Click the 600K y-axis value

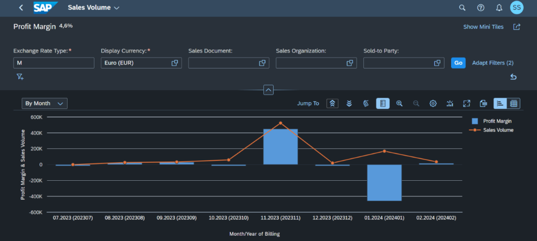[36, 117]
